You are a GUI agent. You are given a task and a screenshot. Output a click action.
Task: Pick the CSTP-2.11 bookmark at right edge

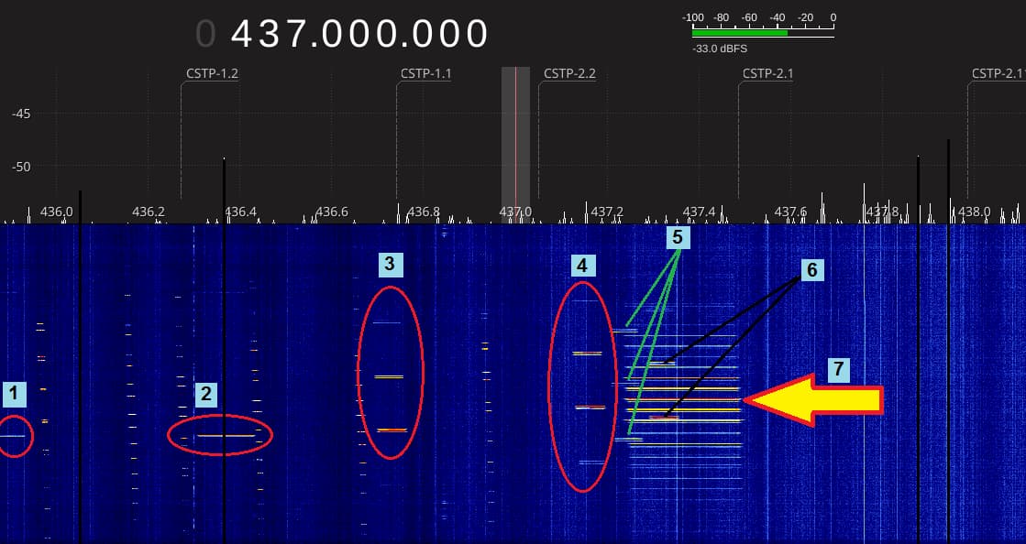point(998,73)
